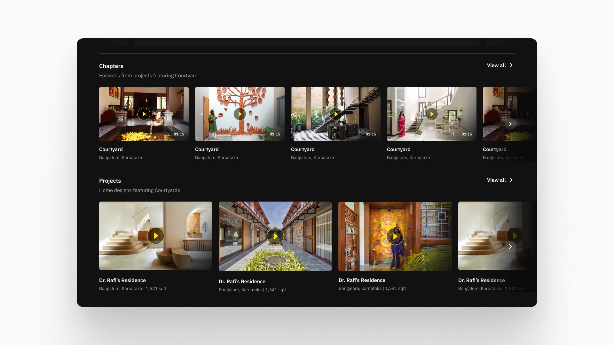The height and width of the screenshot is (345, 614).
Task: Select the partially visible fifth chapter thumbnail
Action: point(499,105)
